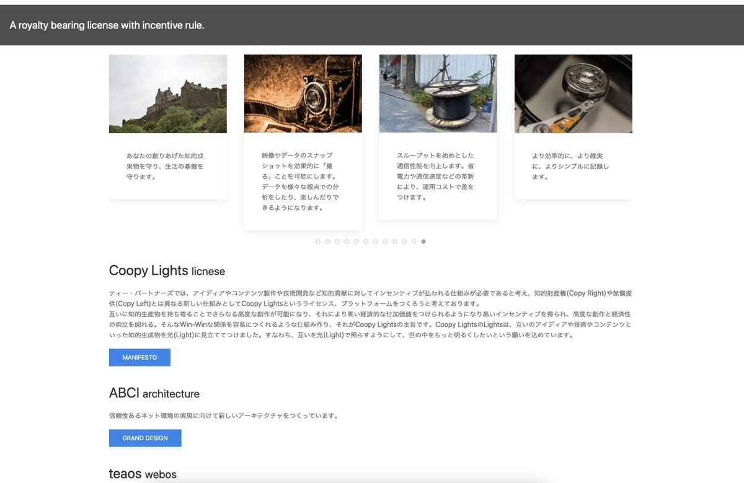View the hard disk drive image

pyautogui.click(x=573, y=94)
